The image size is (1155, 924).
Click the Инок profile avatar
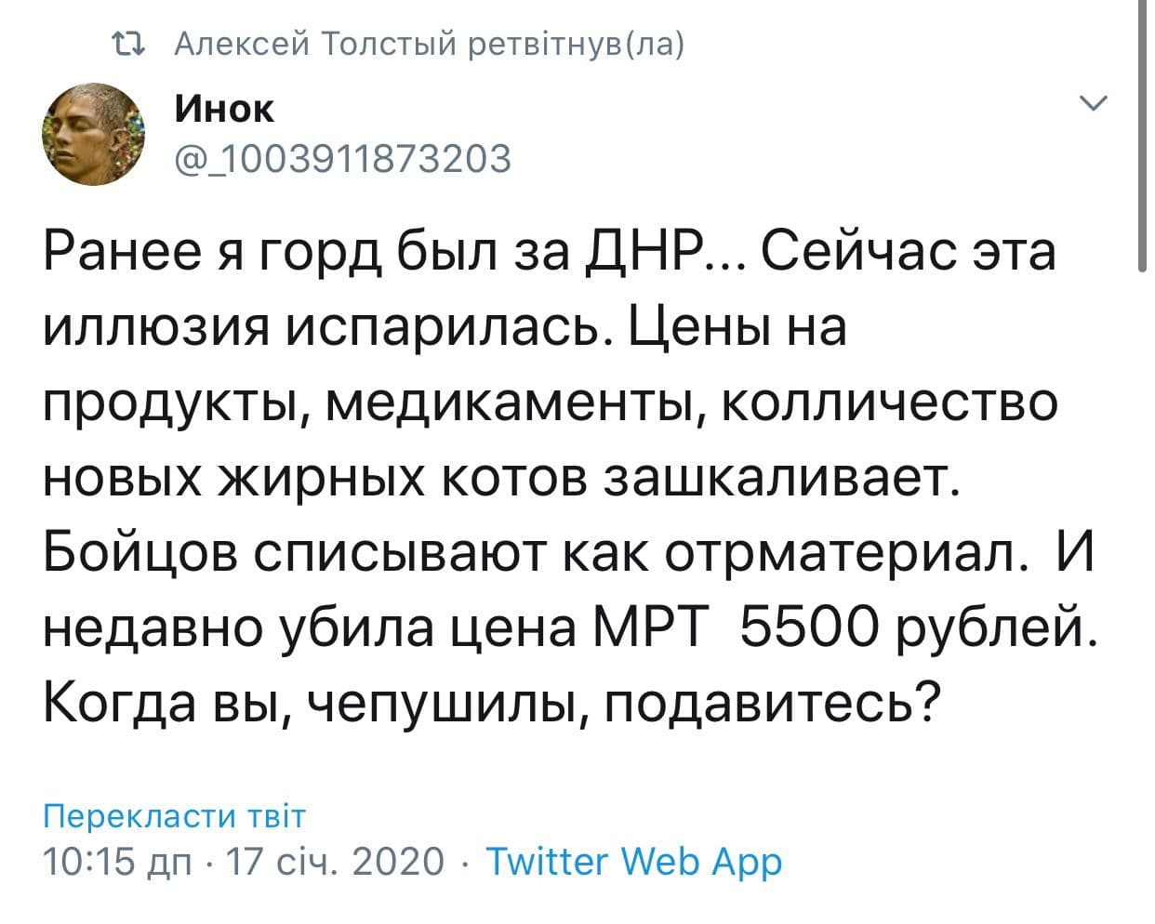[x=94, y=134]
